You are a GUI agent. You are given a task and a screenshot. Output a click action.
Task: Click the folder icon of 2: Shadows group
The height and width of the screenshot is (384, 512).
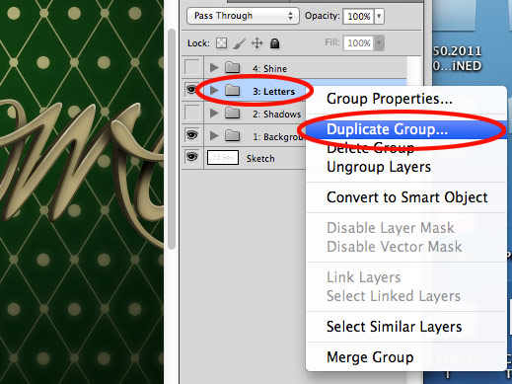(x=233, y=113)
